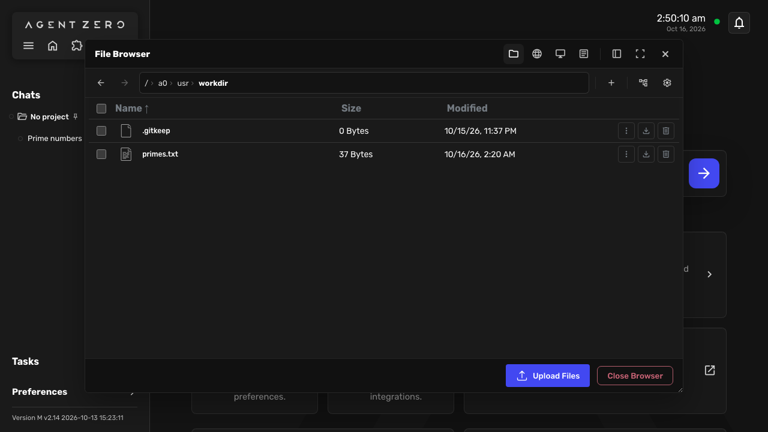The height and width of the screenshot is (432, 768).
Task: Open the folder view icon in File Browser header
Action: (514, 54)
